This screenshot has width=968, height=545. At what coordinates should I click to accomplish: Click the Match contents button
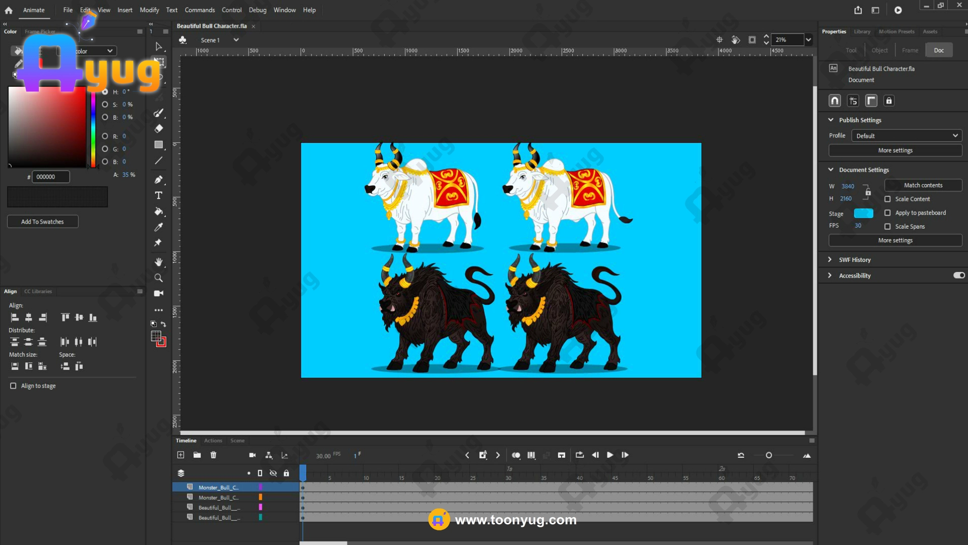(x=923, y=185)
